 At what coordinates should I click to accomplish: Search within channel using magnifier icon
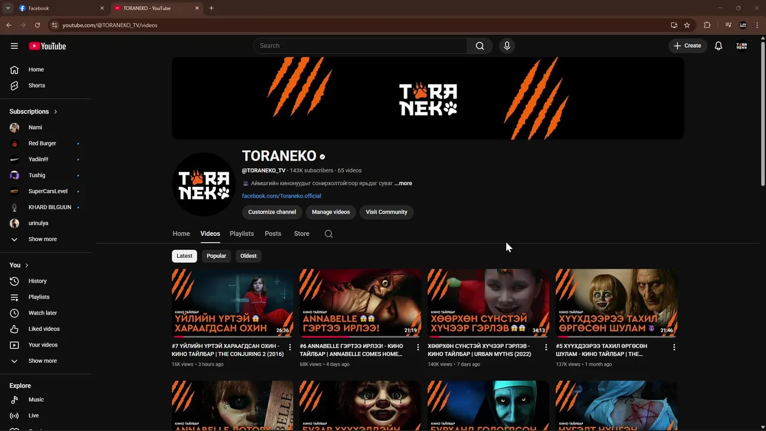329,234
